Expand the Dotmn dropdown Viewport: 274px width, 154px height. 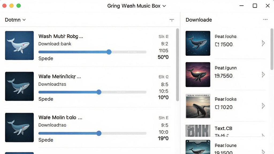[15, 20]
